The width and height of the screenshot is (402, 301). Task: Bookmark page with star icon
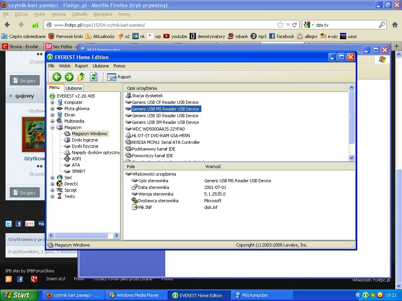tap(280, 25)
